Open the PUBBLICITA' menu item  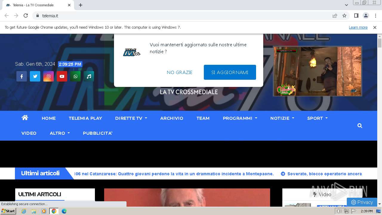click(x=98, y=133)
